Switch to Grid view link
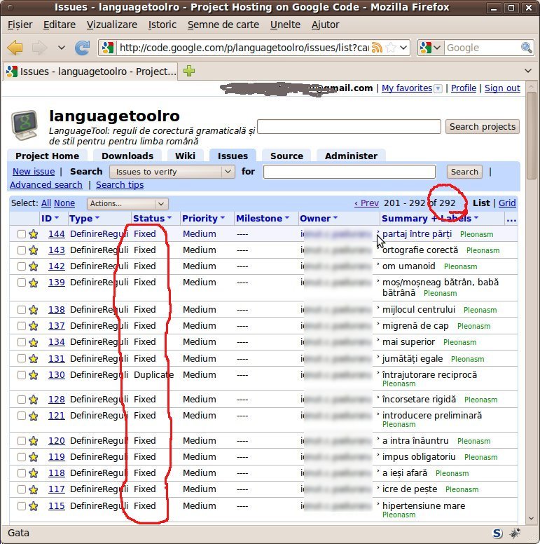The height and width of the screenshot is (544, 540). click(x=507, y=203)
